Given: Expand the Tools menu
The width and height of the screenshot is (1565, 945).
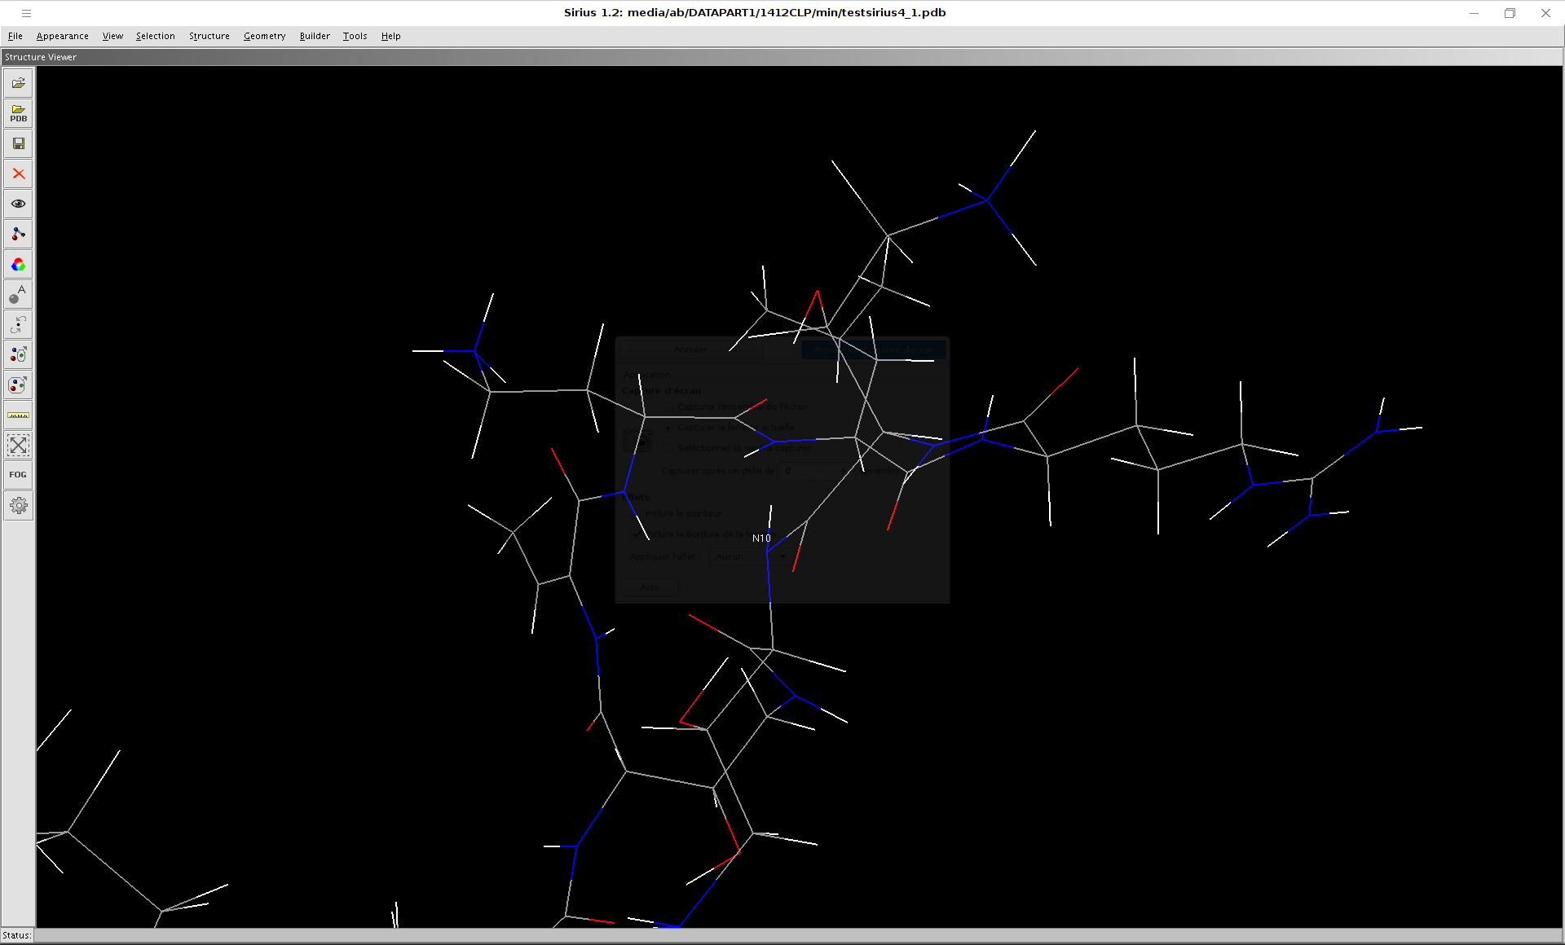Looking at the screenshot, I should pos(355,36).
